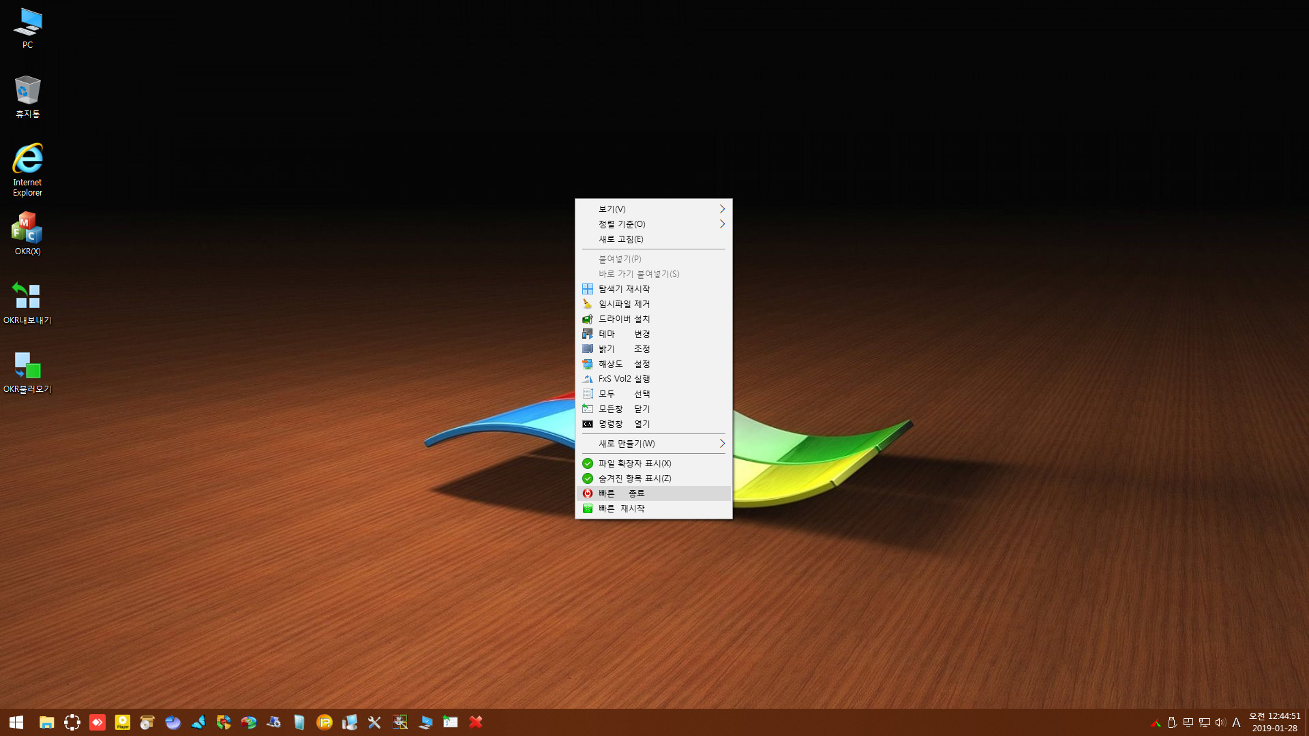Launch the blue butterfly taskbar icon
1309x736 pixels.
tap(198, 722)
